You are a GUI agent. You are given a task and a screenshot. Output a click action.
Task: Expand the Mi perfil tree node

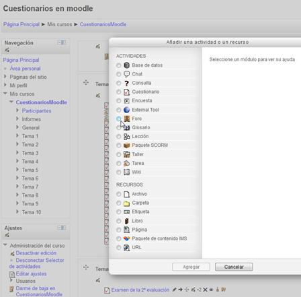pyautogui.click(x=5, y=85)
